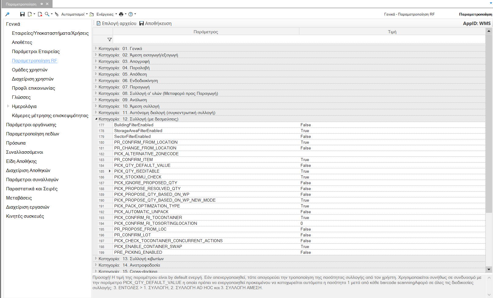The width and height of the screenshot is (493, 298).
Task: Click the Επιλογή αρχείου button
Action: pos(116,23)
